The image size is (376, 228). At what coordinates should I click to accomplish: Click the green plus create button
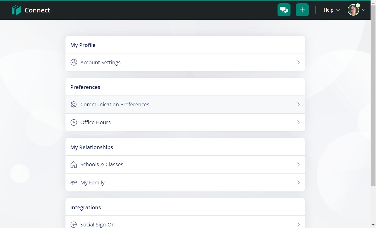[302, 10]
